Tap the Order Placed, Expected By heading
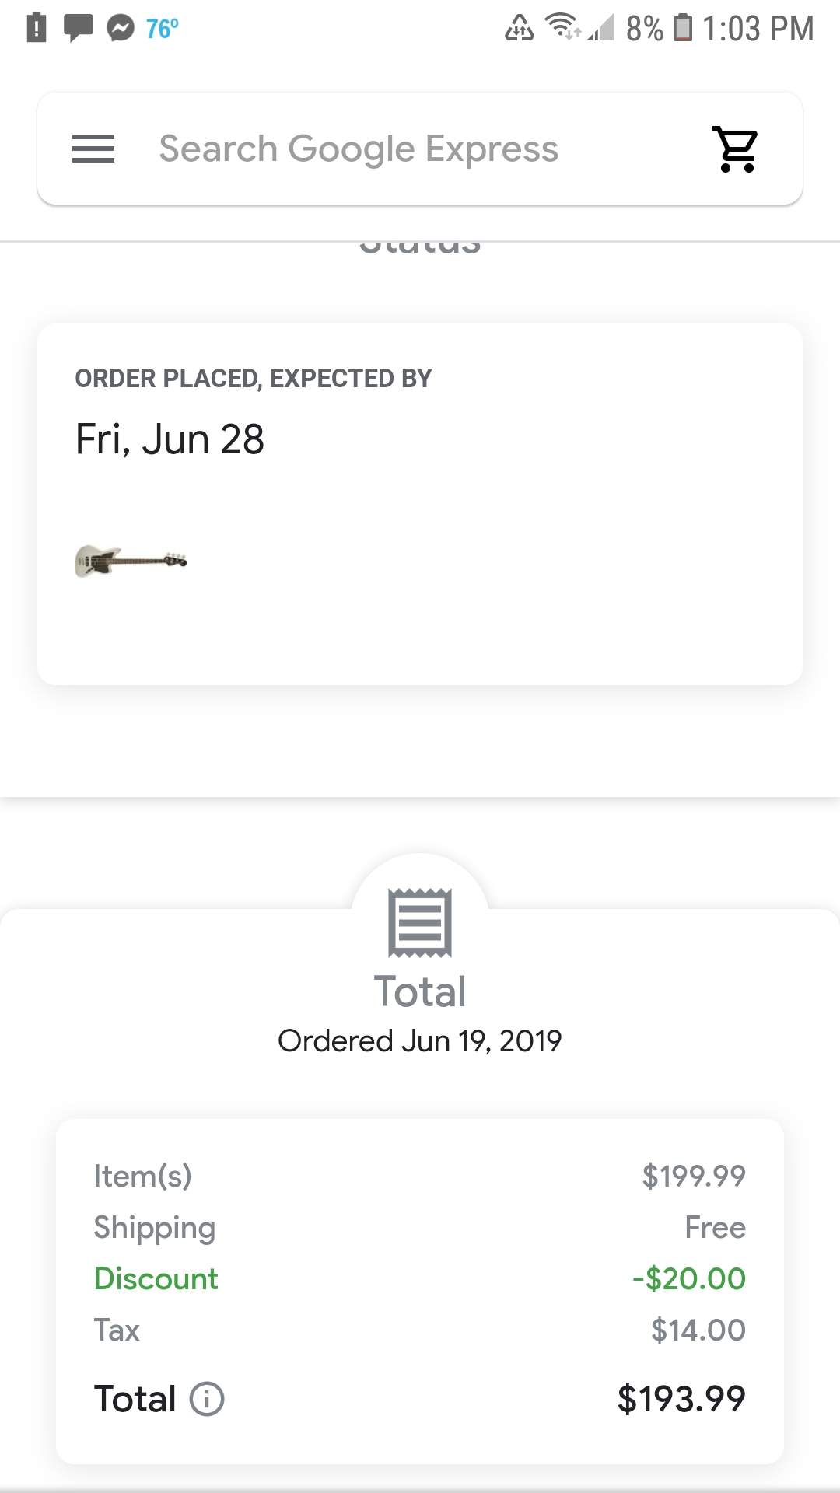This screenshot has width=840, height=1493. tap(254, 379)
